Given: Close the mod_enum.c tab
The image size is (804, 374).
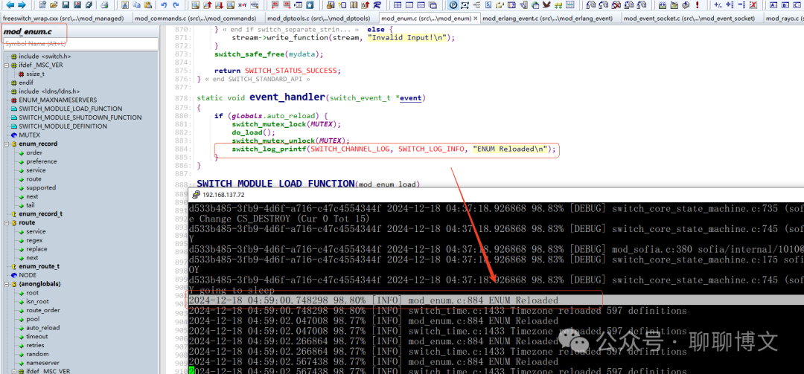Looking at the screenshot, I should click(x=475, y=18).
